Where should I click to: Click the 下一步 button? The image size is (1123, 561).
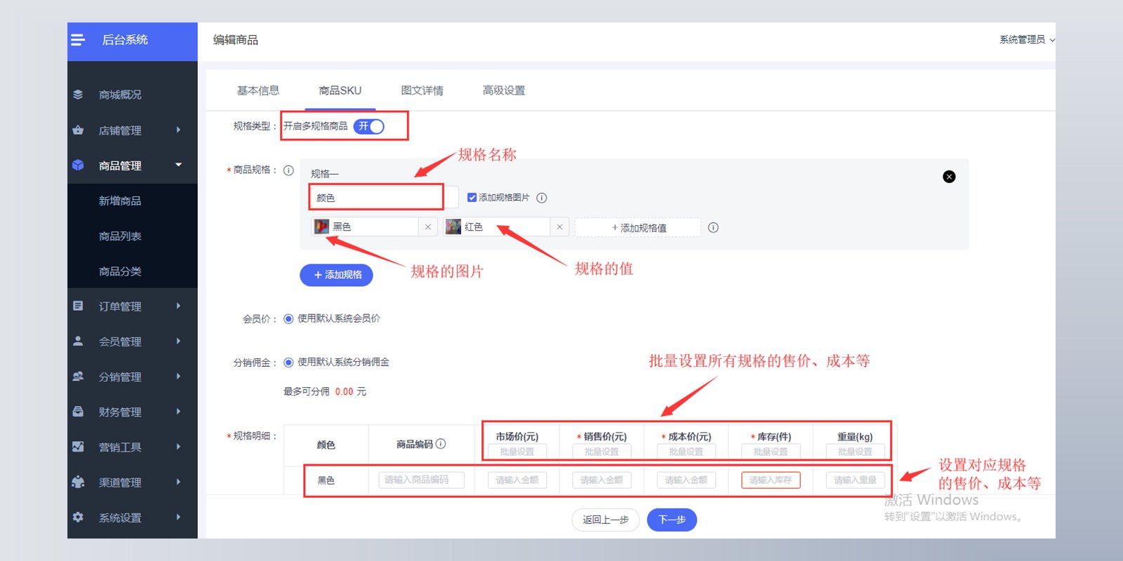coord(672,520)
